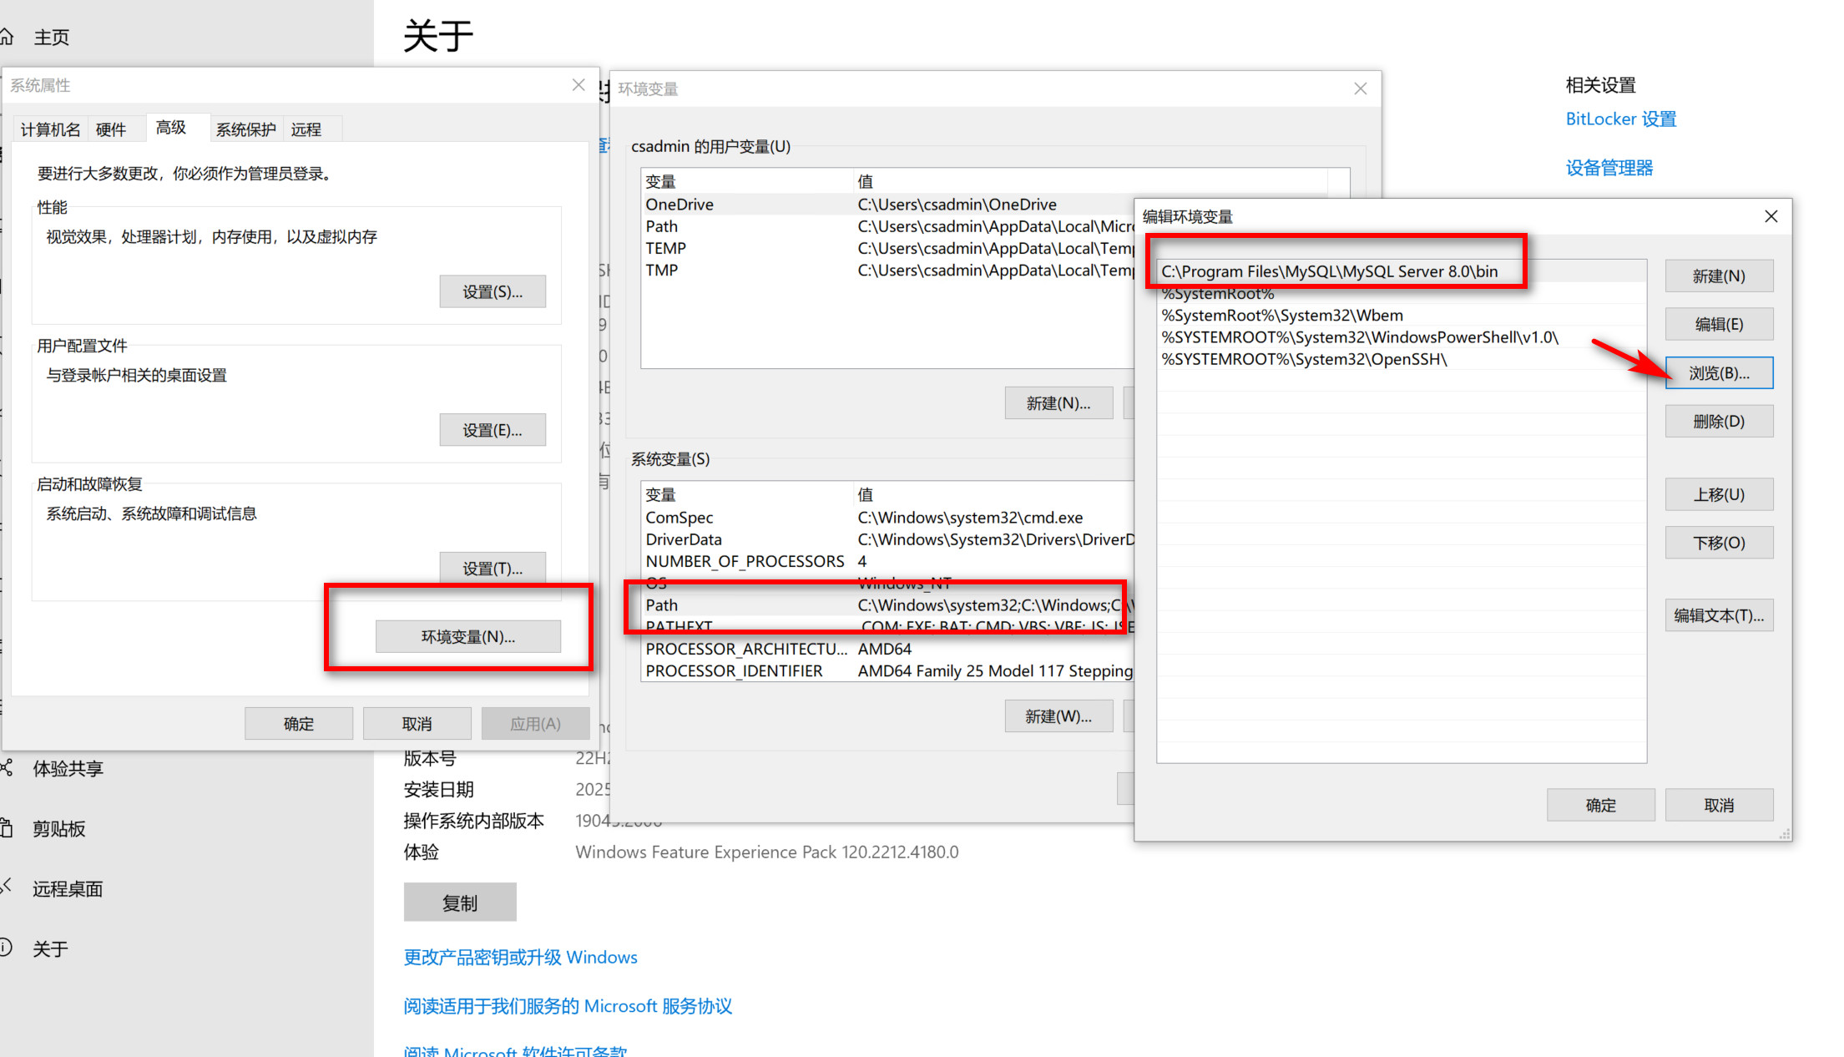Click the 删除(D) button
The width and height of the screenshot is (1844, 1057).
(1719, 421)
